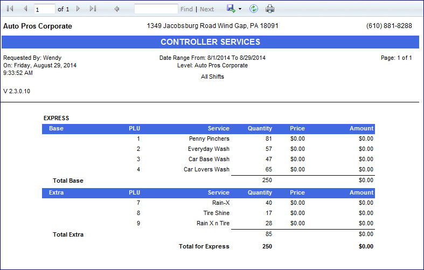Jump to last page of report

pyautogui.click(x=93, y=9)
